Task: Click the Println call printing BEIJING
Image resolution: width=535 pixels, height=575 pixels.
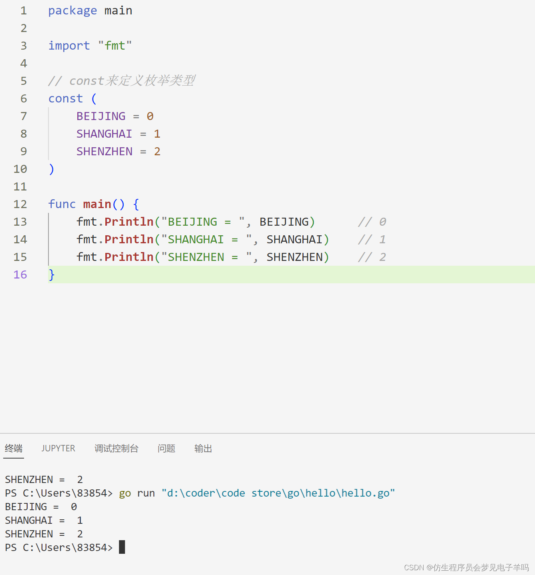Action: coord(196,222)
